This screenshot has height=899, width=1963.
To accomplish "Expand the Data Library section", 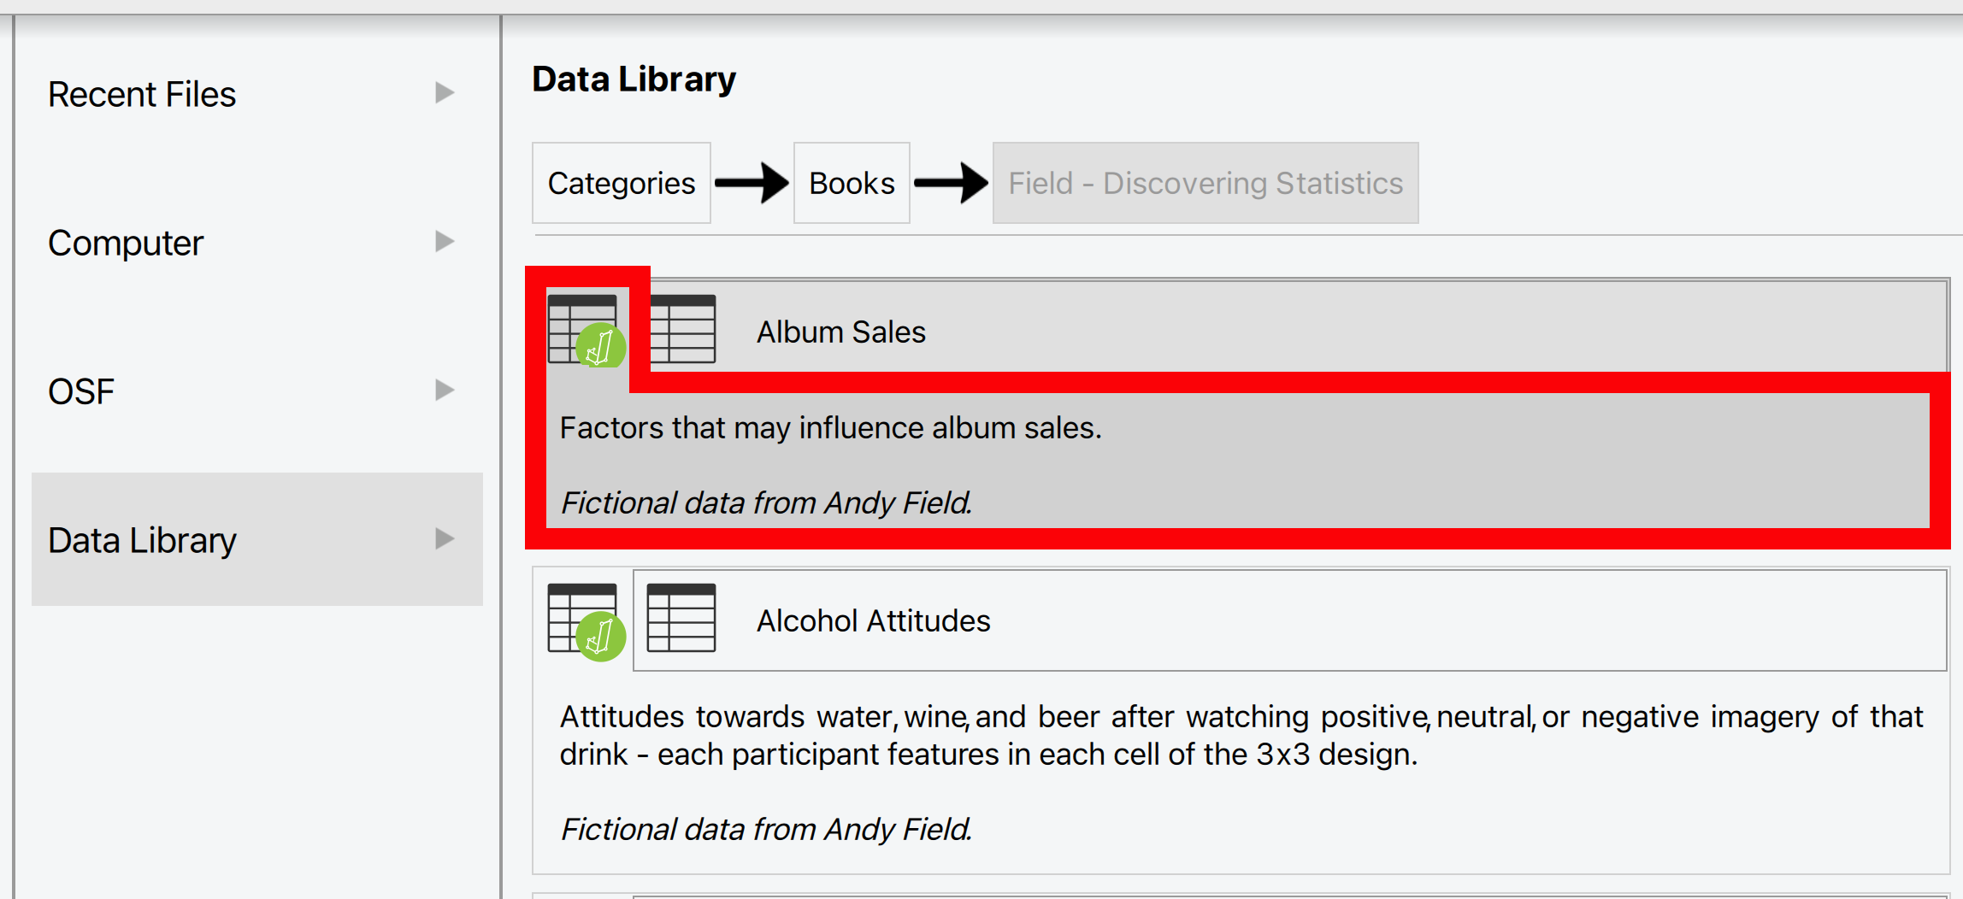I will pyautogui.click(x=445, y=538).
